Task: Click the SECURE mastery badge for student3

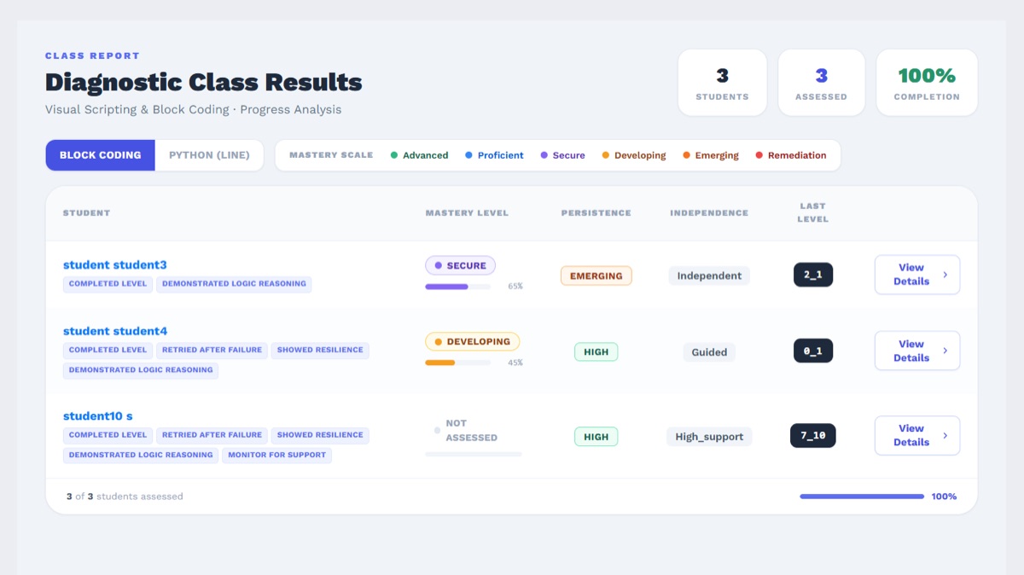Action: [x=461, y=265]
